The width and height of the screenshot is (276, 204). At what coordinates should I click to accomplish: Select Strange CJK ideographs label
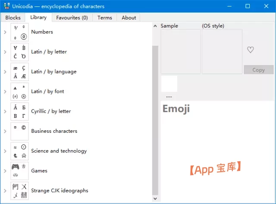[x=60, y=191]
